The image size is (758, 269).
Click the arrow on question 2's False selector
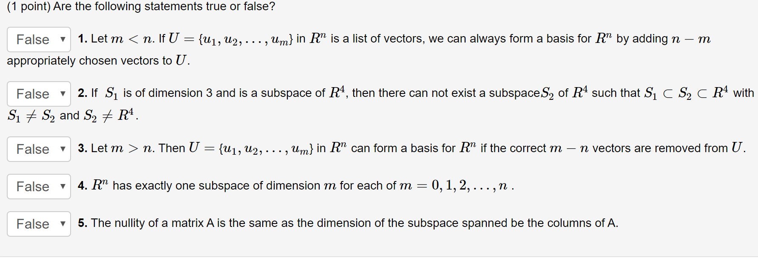pyautogui.click(x=62, y=94)
